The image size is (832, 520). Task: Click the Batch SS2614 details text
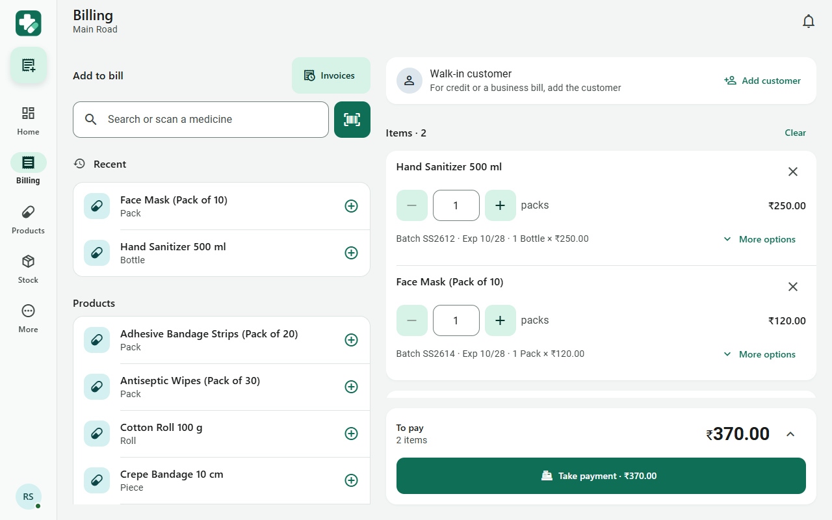pos(490,354)
